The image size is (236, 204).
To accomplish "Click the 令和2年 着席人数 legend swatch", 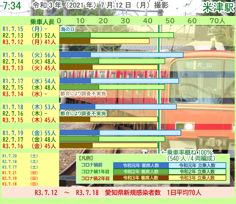I will (x=141, y=171).
